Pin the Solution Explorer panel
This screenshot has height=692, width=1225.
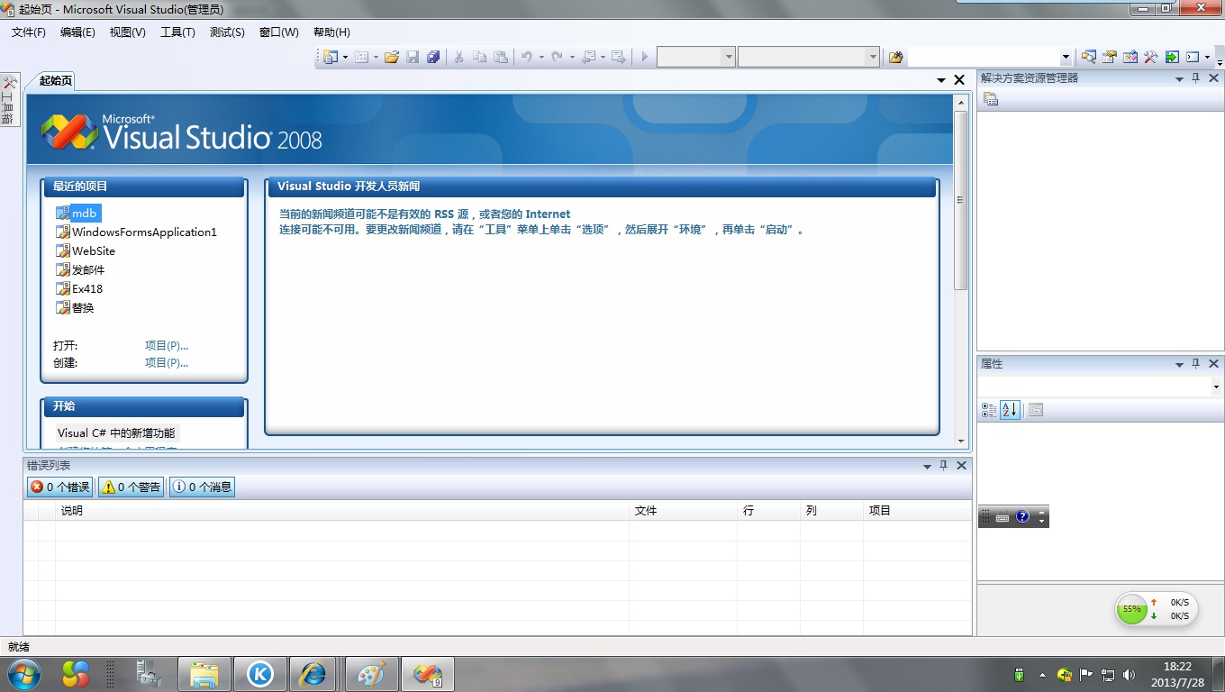point(1196,78)
